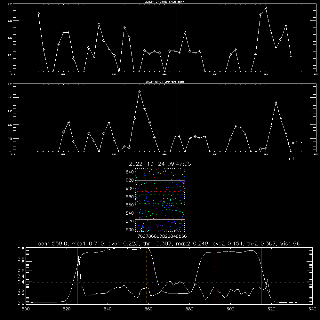Click the 640 label on image y-axis
The image size is (320, 320).
click(x=130, y=172)
